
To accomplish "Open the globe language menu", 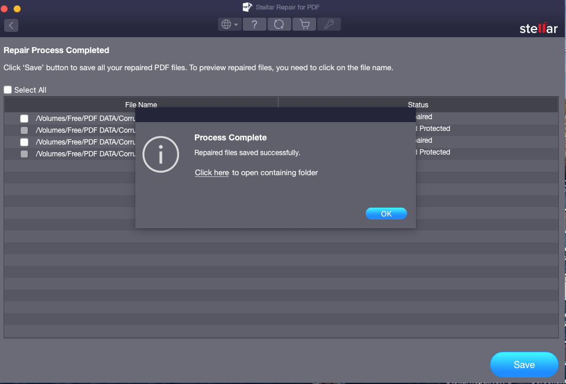I will pyautogui.click(x=229, y=24).
